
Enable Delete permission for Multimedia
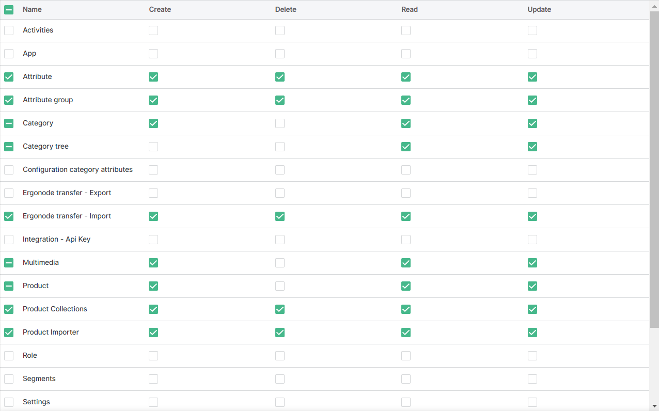point(280,263)
